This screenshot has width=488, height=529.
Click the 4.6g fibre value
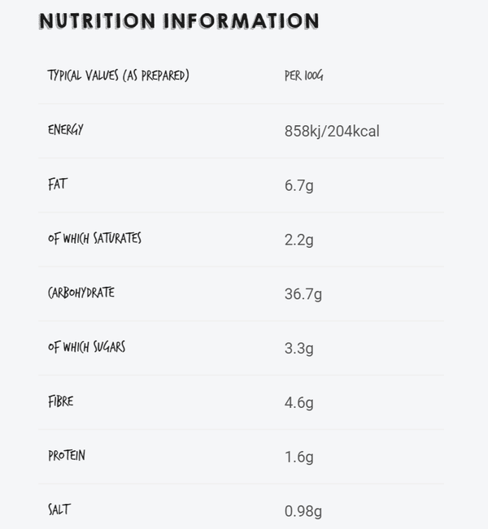298,403
